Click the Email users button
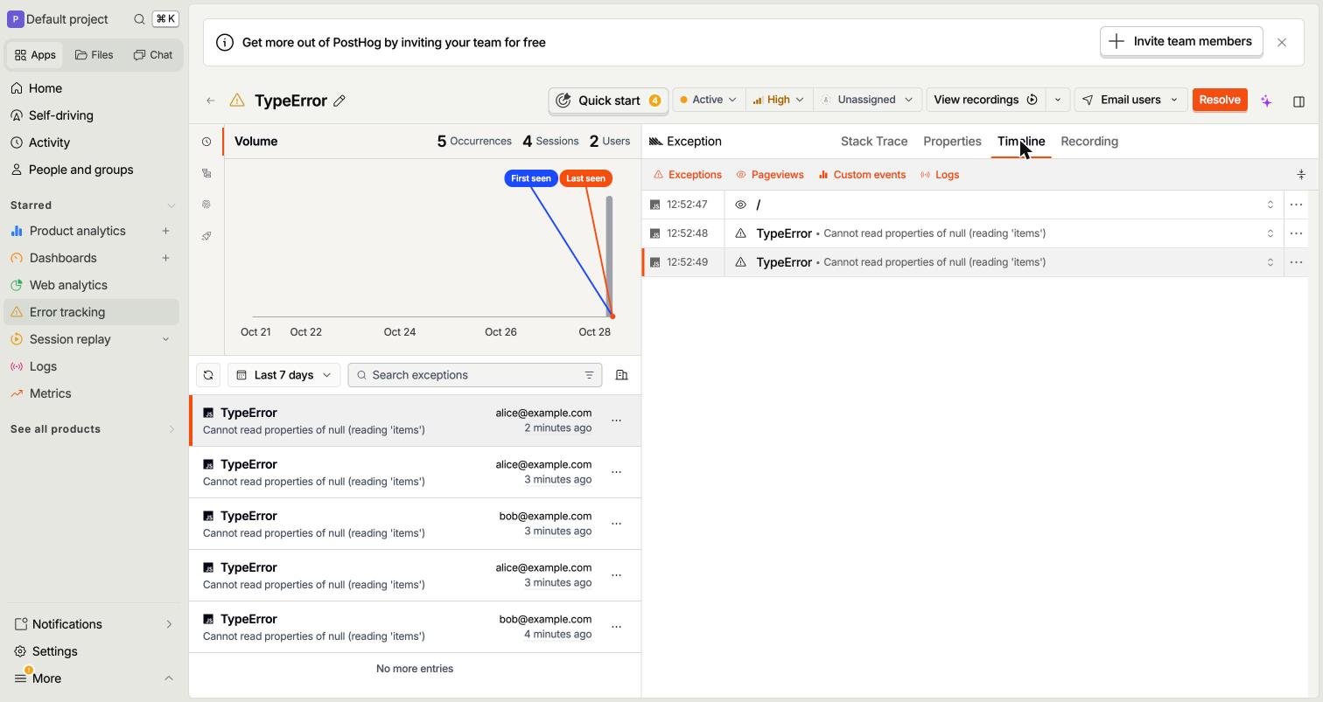 coord(1130,100)
